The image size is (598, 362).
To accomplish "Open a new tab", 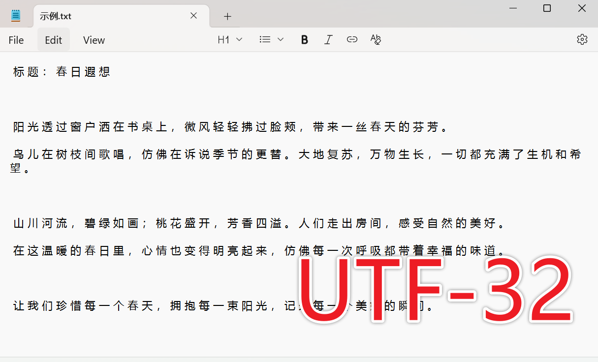I will (226, 16).
